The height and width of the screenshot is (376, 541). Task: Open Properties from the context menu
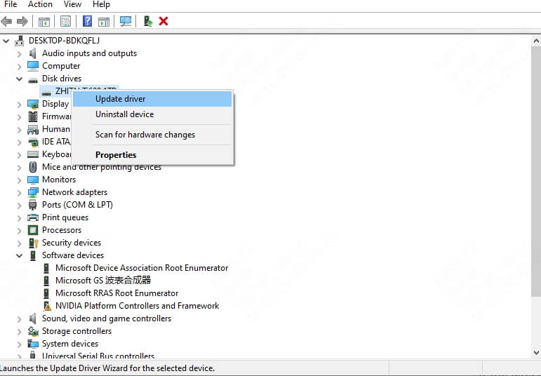(152, 155)
